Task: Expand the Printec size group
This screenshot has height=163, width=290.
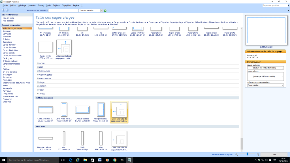Action: pos(38,93)
